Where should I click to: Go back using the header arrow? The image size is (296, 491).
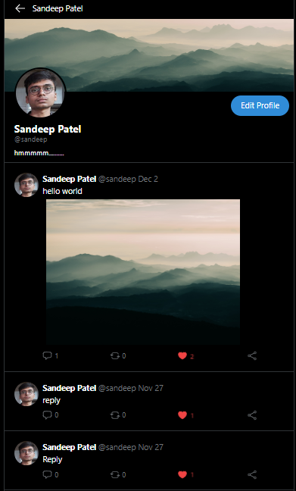click(20, 8)
